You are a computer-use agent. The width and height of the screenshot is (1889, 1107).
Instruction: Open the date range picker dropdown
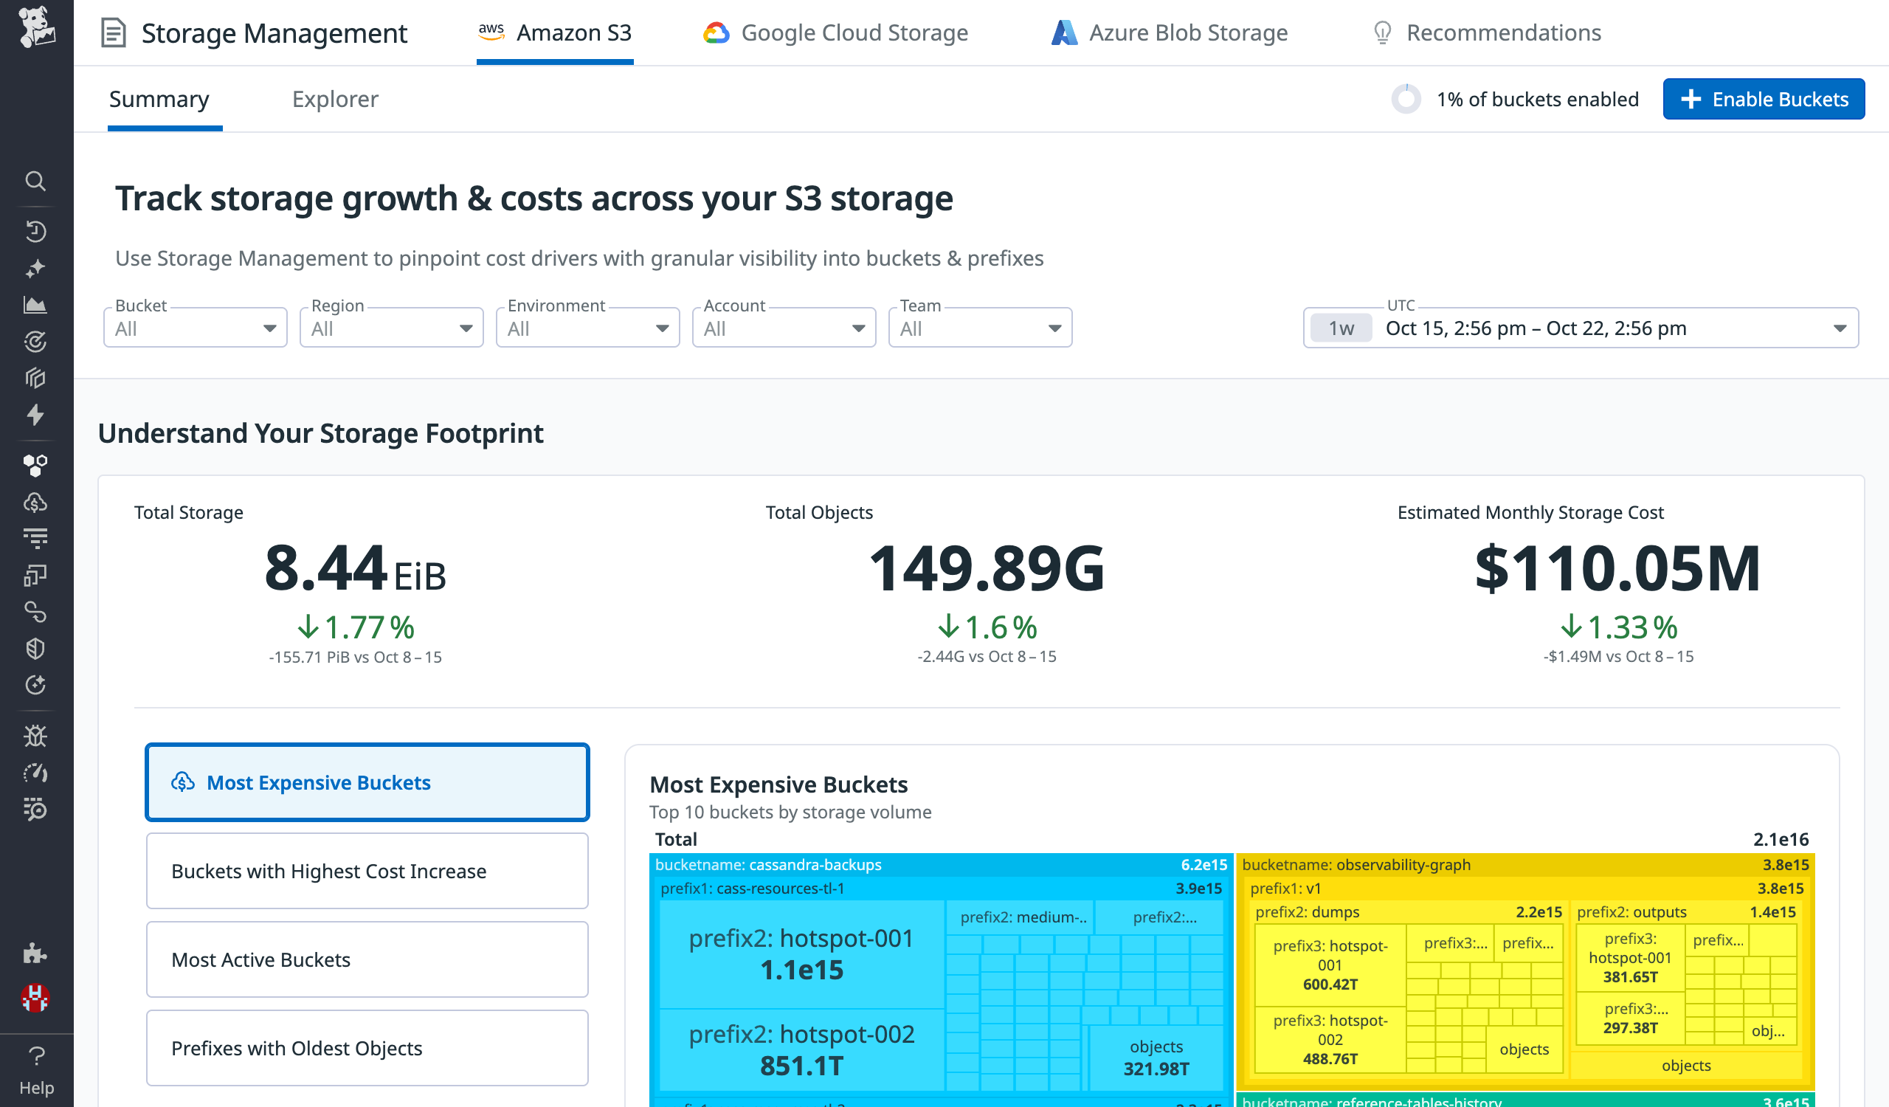1840,328
